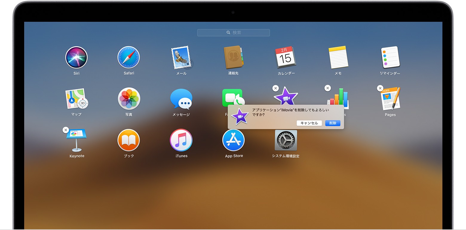Launch Safari browser
466x230 pixels.
[x=129, y=58]
